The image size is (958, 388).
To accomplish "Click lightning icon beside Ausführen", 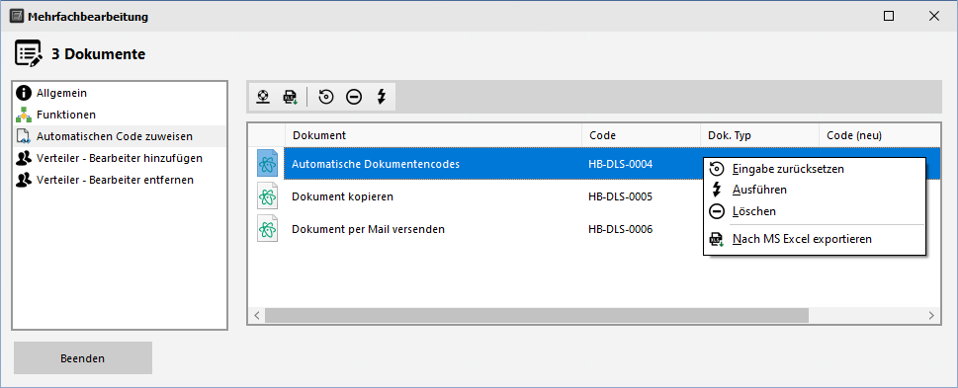I will click(x=716, y=190).
